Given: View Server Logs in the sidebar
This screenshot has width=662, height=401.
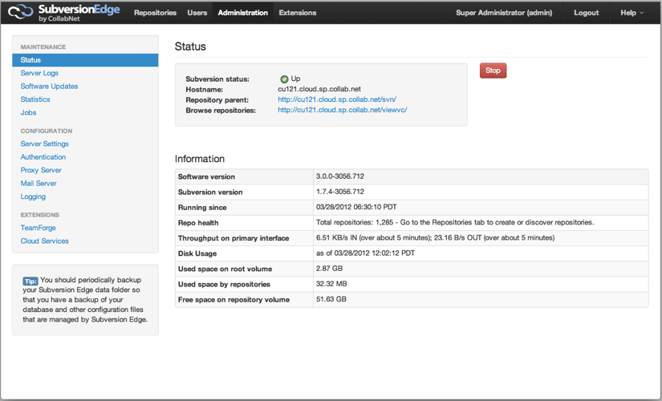Looking at the screenshot, I should coord(39,73).
